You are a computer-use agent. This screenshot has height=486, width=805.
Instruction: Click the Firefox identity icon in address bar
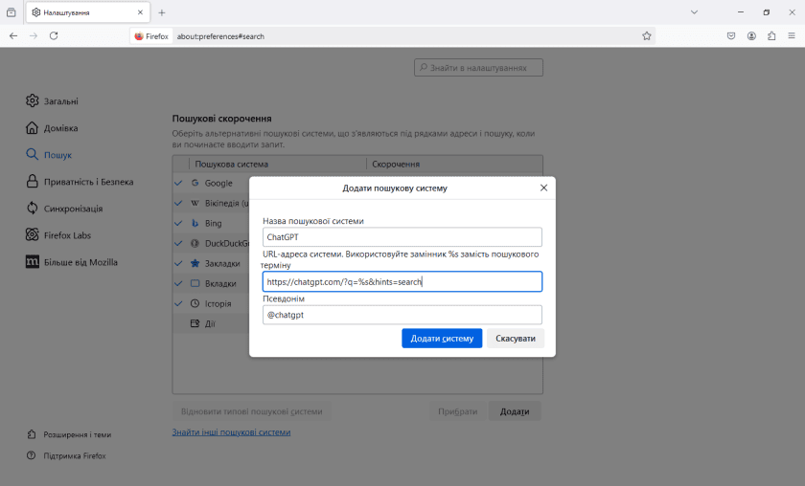[151, 36]
